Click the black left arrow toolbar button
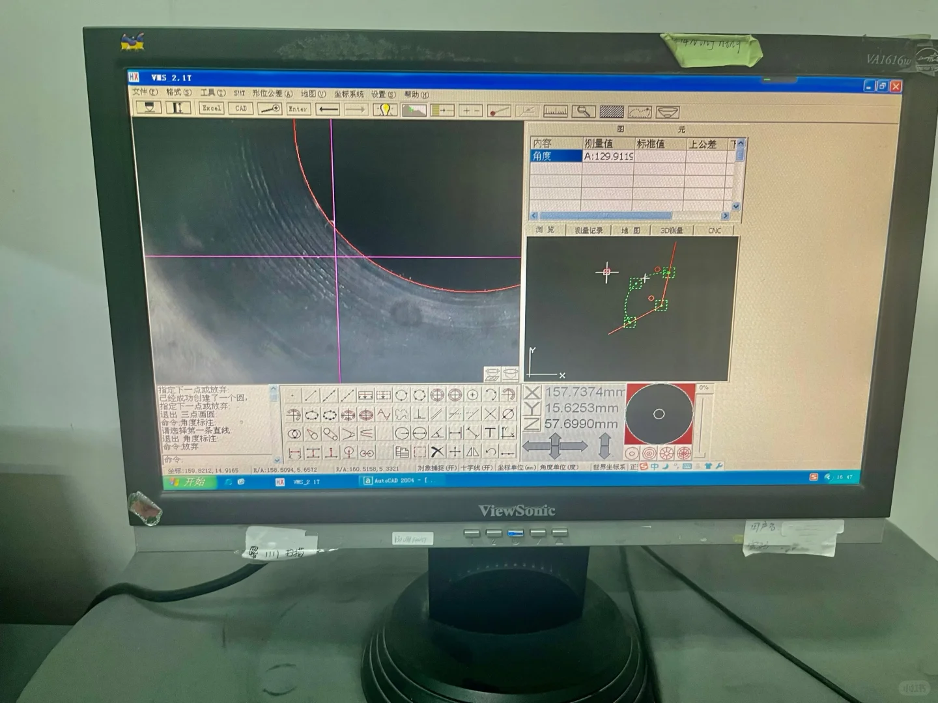The image size is (938, 703). (328, 109)
